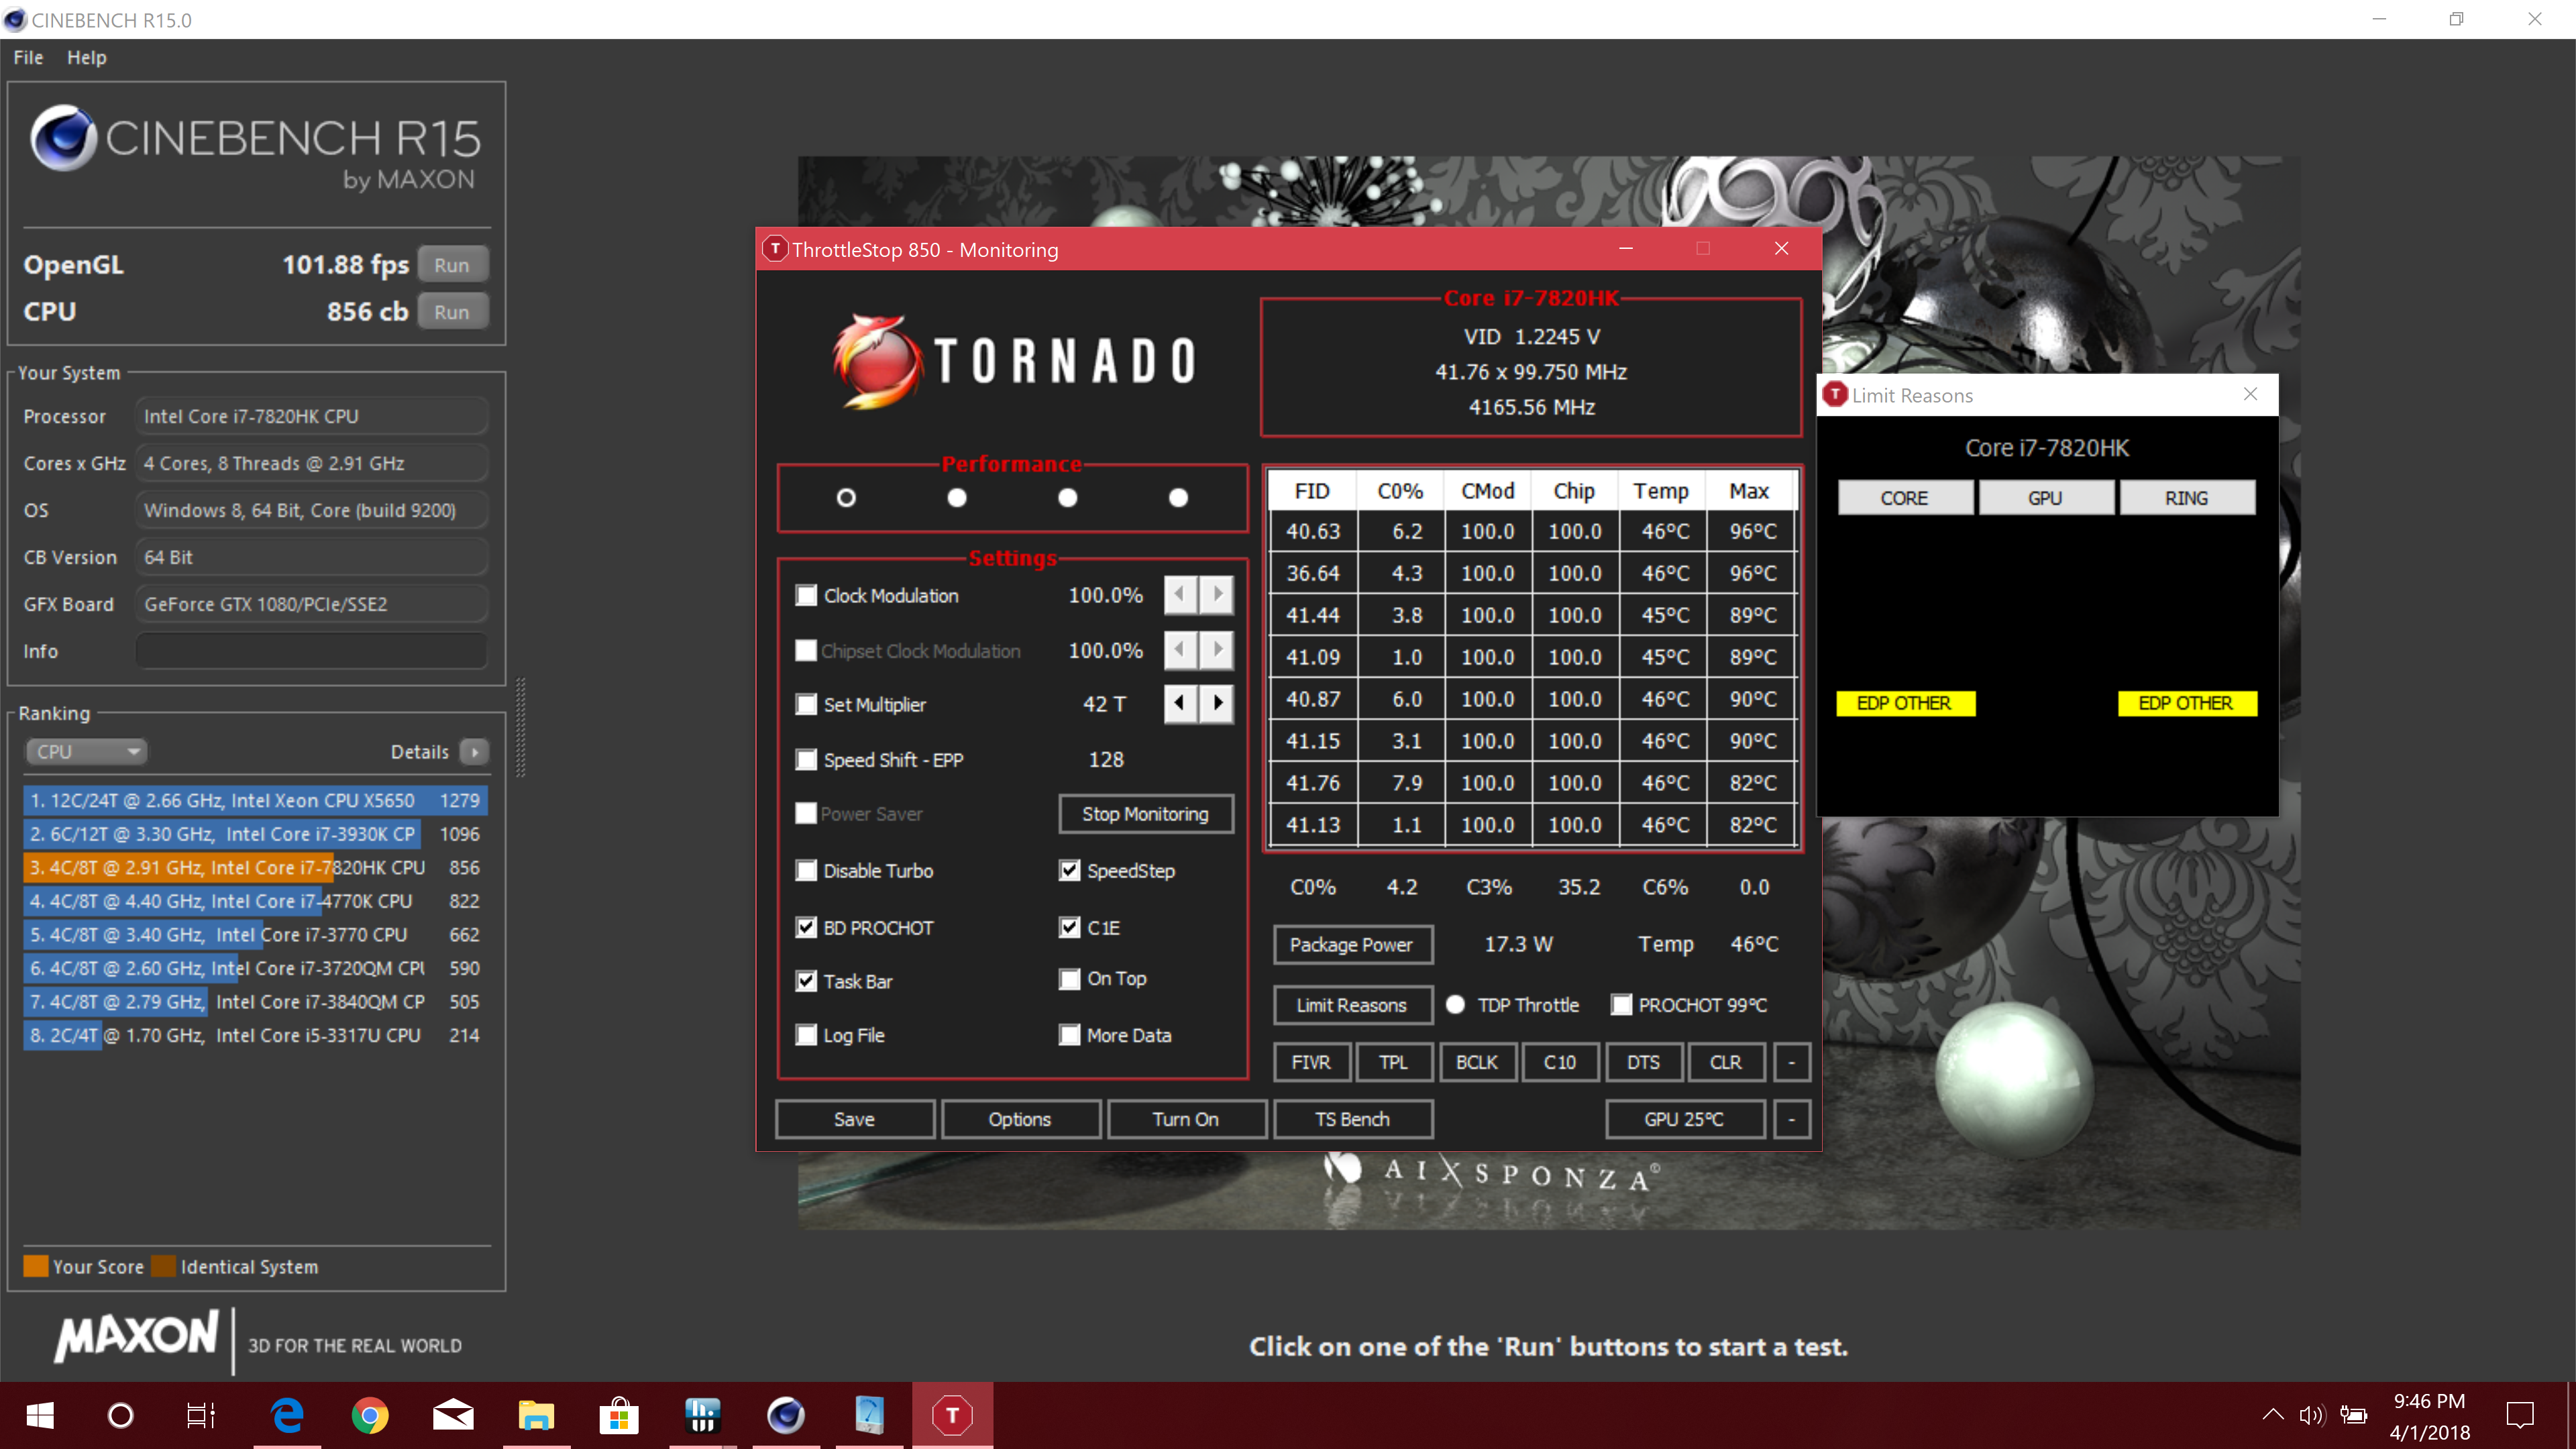
Task: Increase Chipset Clock Modulation right arrow
Action: (x=1217, y=650)
